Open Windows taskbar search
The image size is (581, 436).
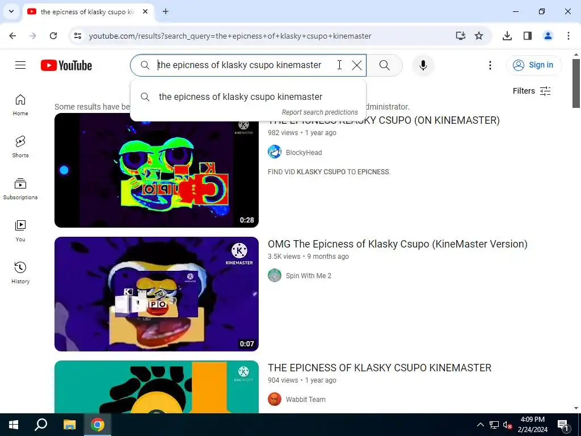click(x=41, y=425)
